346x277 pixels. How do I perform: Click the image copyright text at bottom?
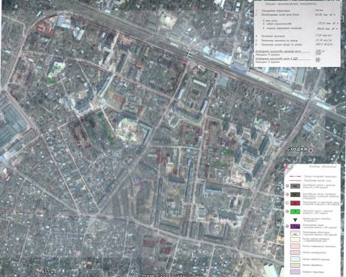[x=170, y=275]
